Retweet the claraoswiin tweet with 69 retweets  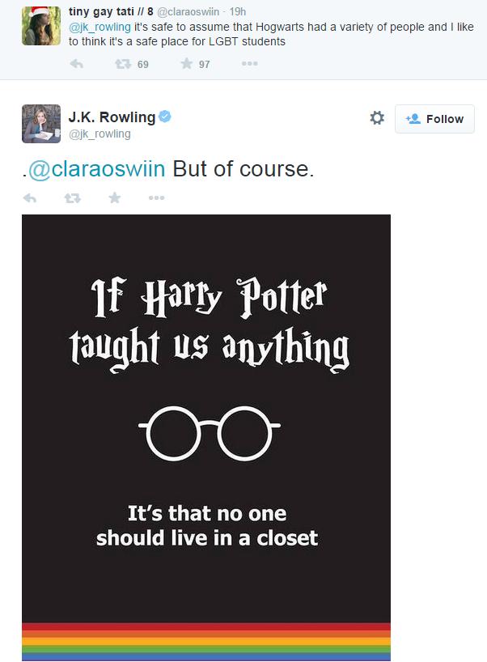coord(123,64)
